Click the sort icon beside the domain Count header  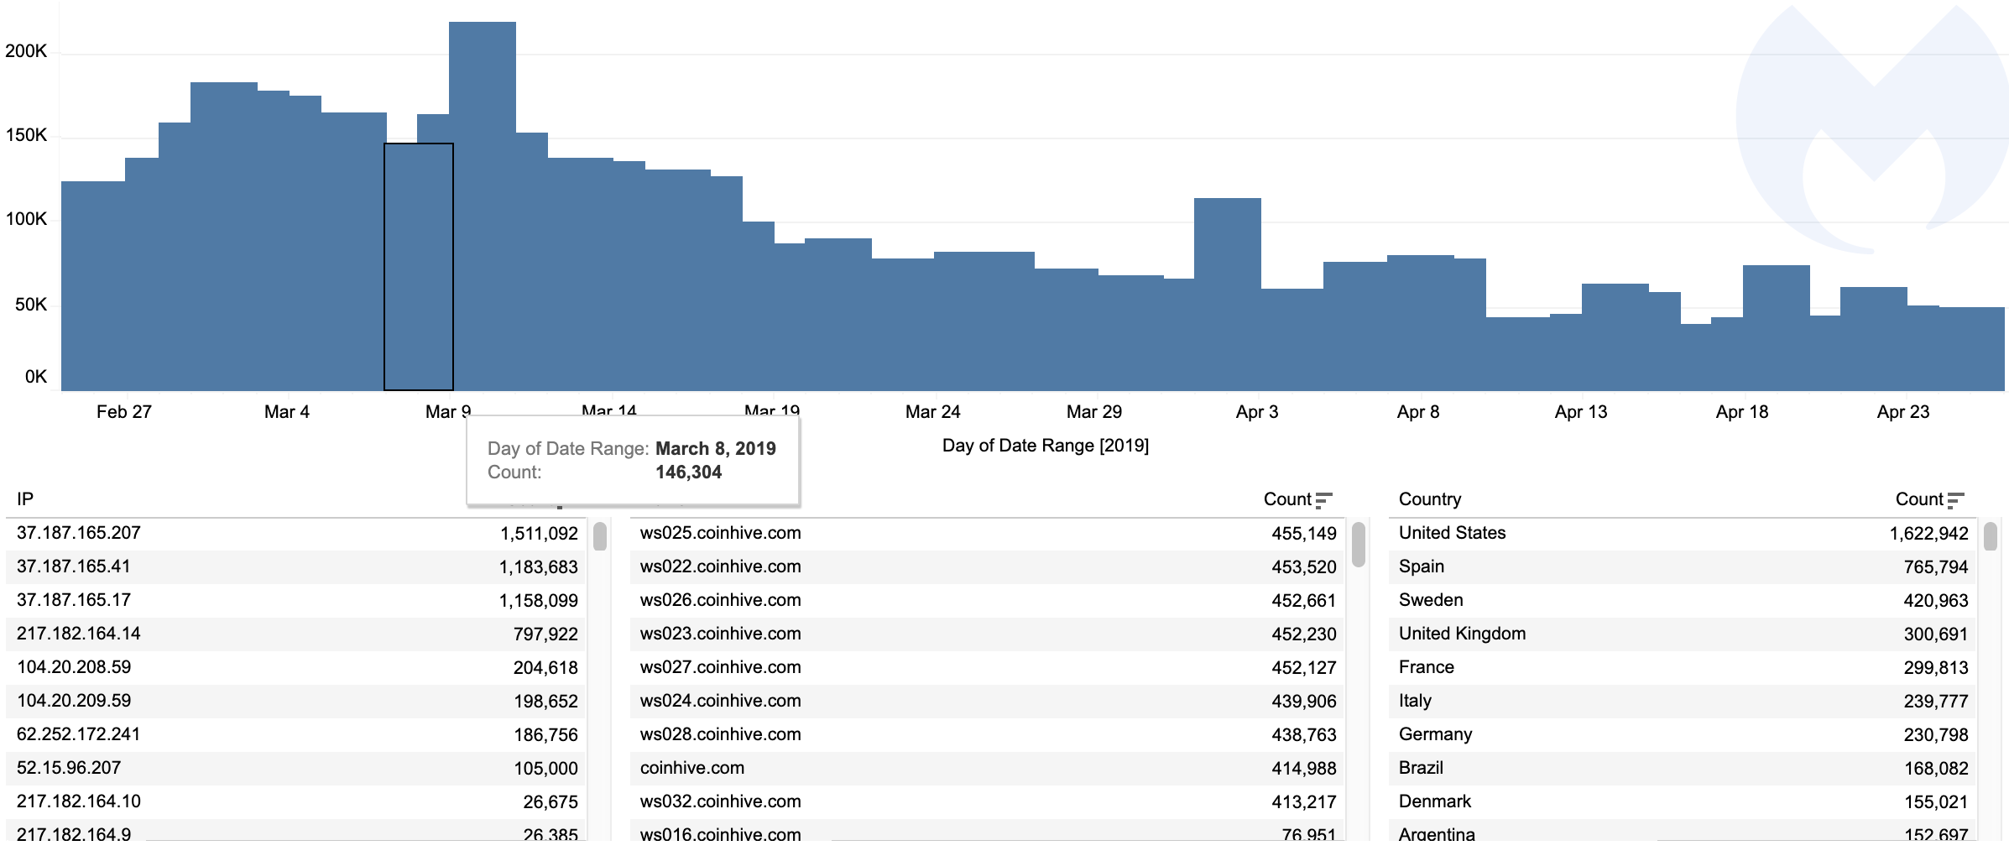pos(1323,500)
